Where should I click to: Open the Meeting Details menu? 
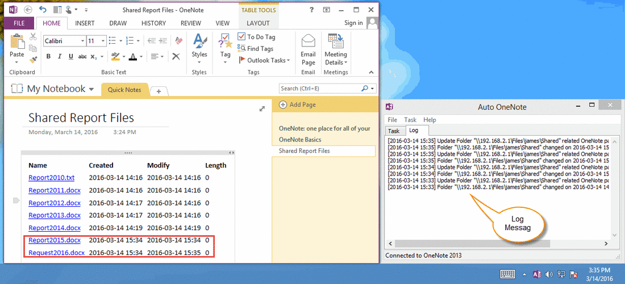point(336,49)
